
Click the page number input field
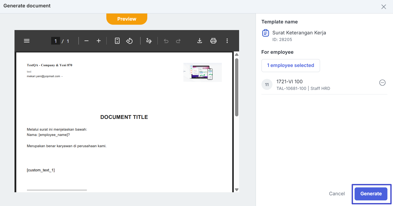[55, 41]
